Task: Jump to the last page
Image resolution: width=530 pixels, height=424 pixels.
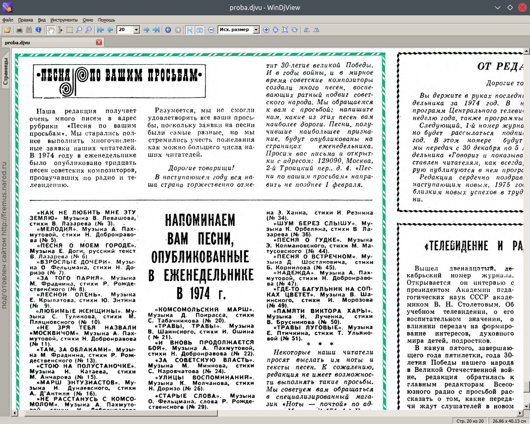Action: 156,30
